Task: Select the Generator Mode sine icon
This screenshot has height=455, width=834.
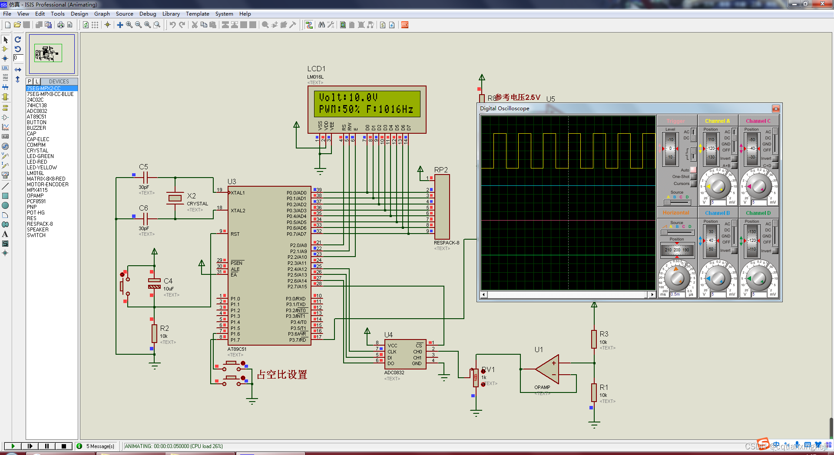Action: point(5,146)
